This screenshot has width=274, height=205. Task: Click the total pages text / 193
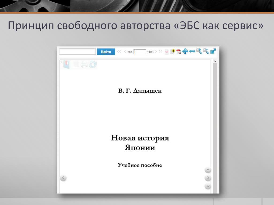[150, 52]
